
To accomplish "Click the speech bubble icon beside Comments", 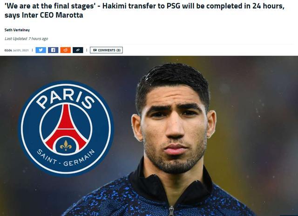I will pos(95,50).
